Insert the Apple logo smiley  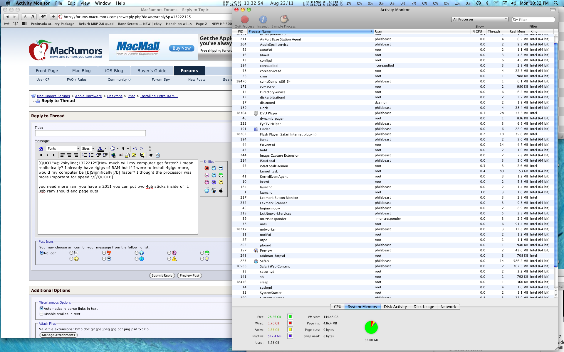pos(221,191)
